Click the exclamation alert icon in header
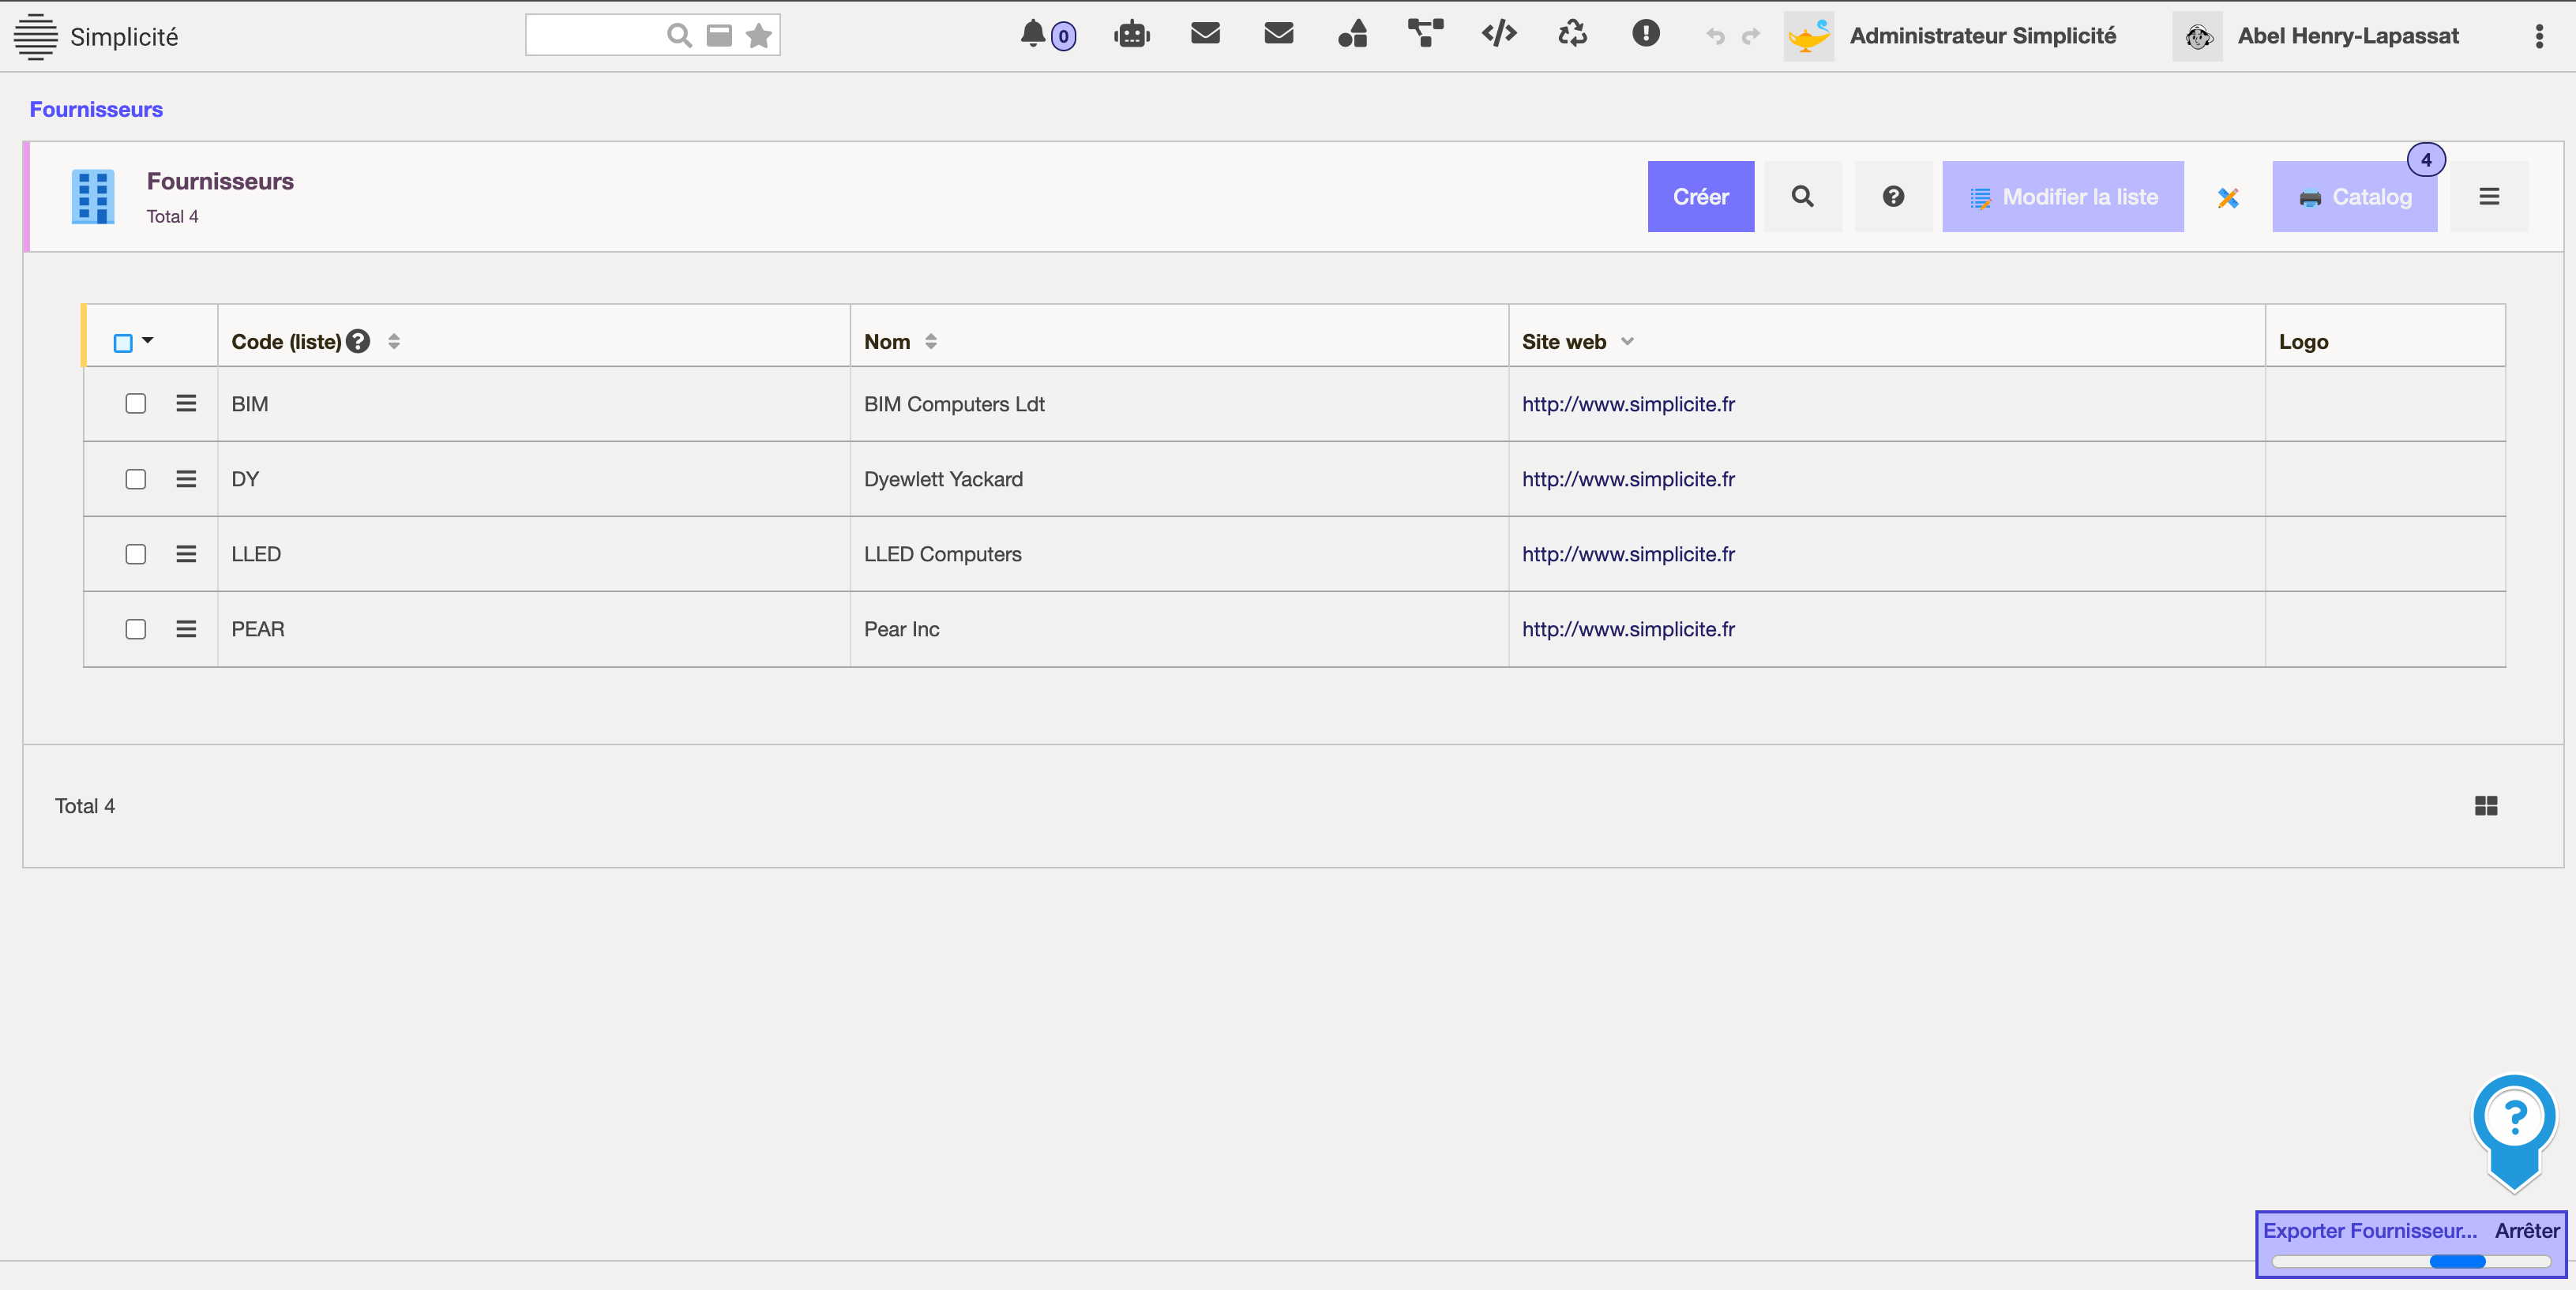The image size is (2576, 1290). 1645,34
